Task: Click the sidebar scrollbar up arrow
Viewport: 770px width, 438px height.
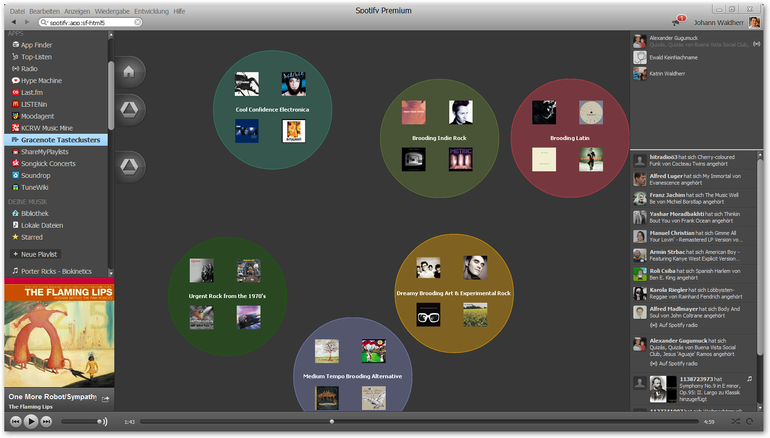Action: point(111,35)
